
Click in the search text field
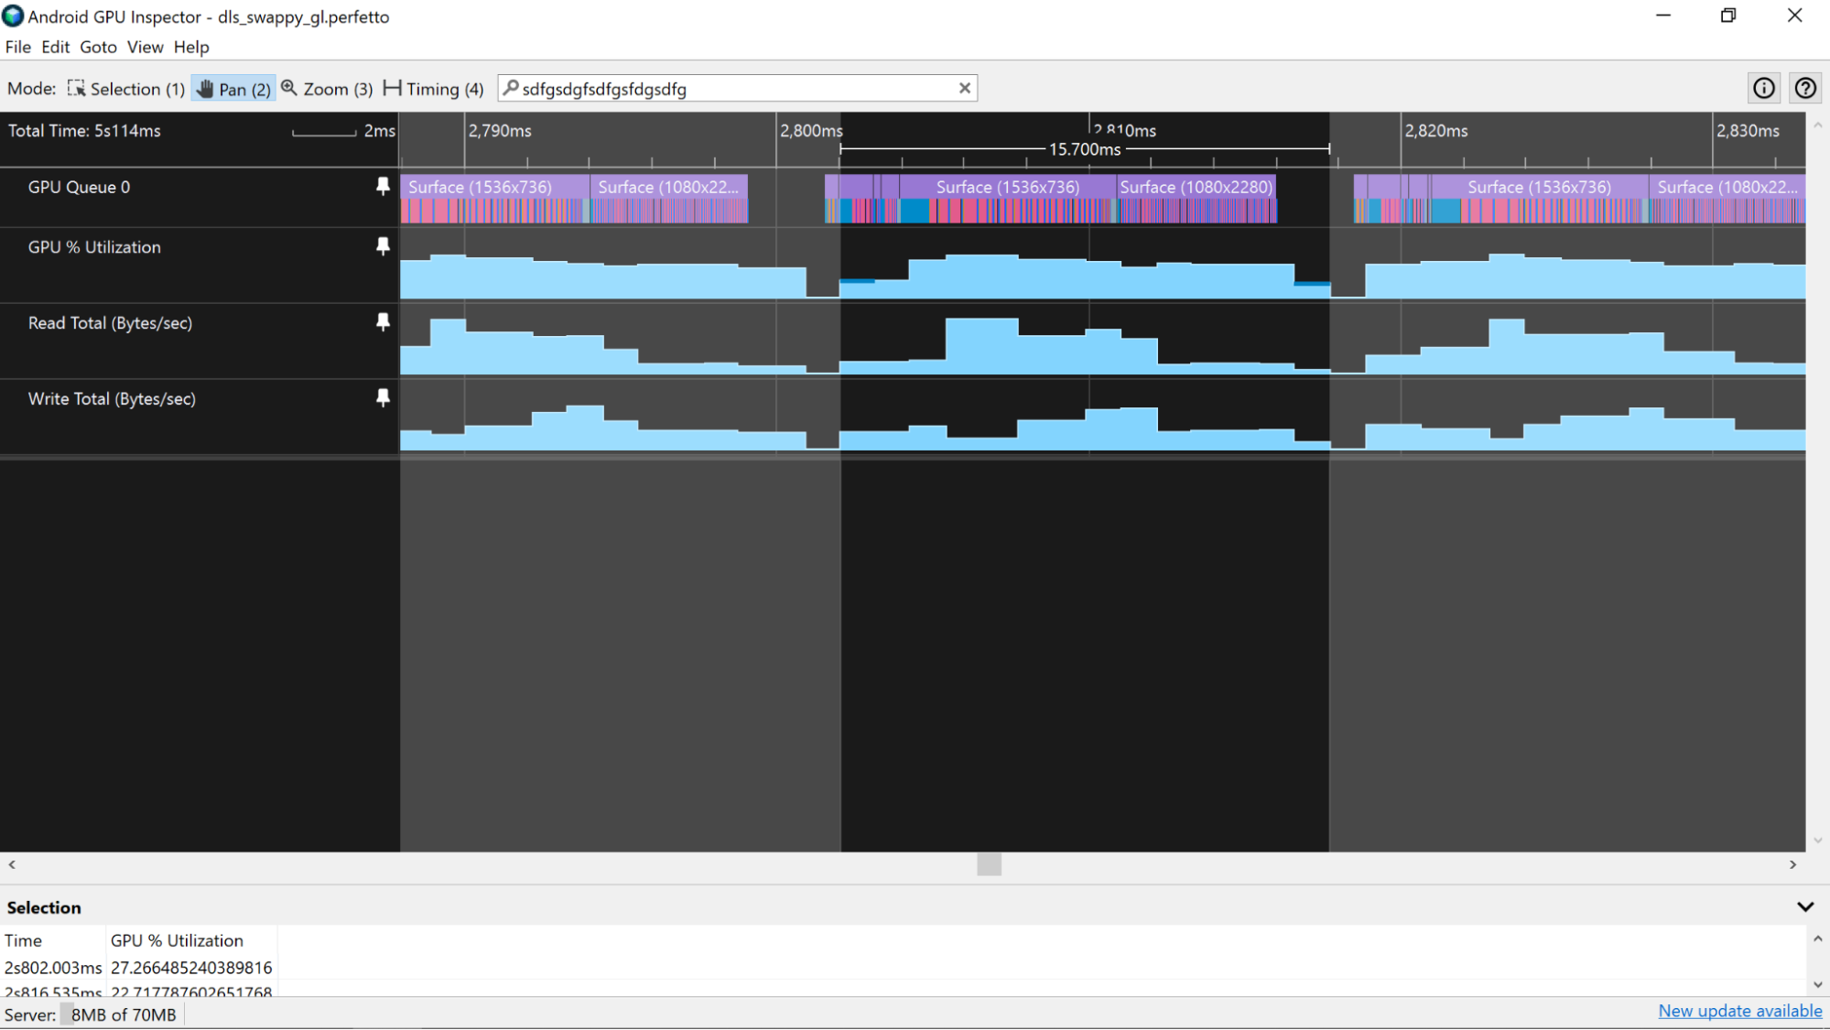coord(732,89)
